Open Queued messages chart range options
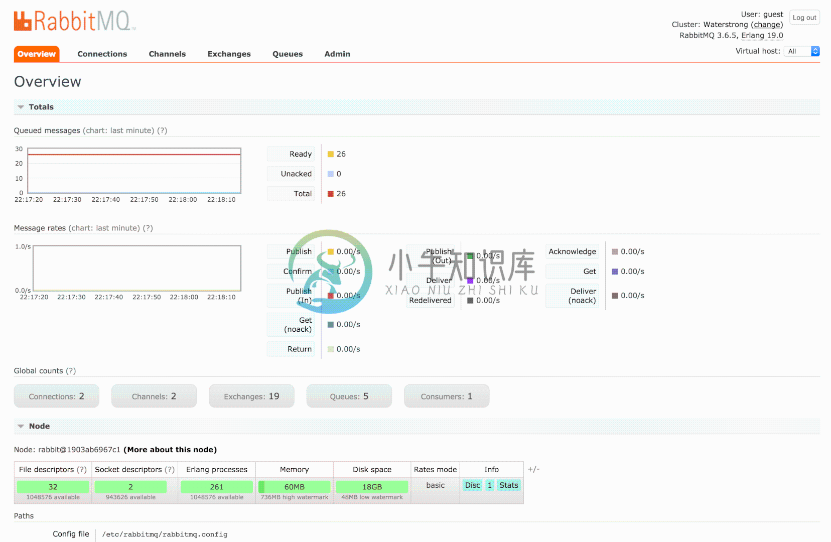Viewport: 831px width, 542px height. pos(118,130)
